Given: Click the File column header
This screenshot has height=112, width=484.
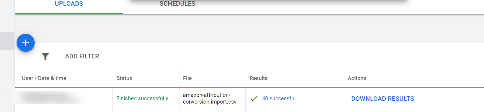Looking at the screenshot, I should click(x=187, y=78).
